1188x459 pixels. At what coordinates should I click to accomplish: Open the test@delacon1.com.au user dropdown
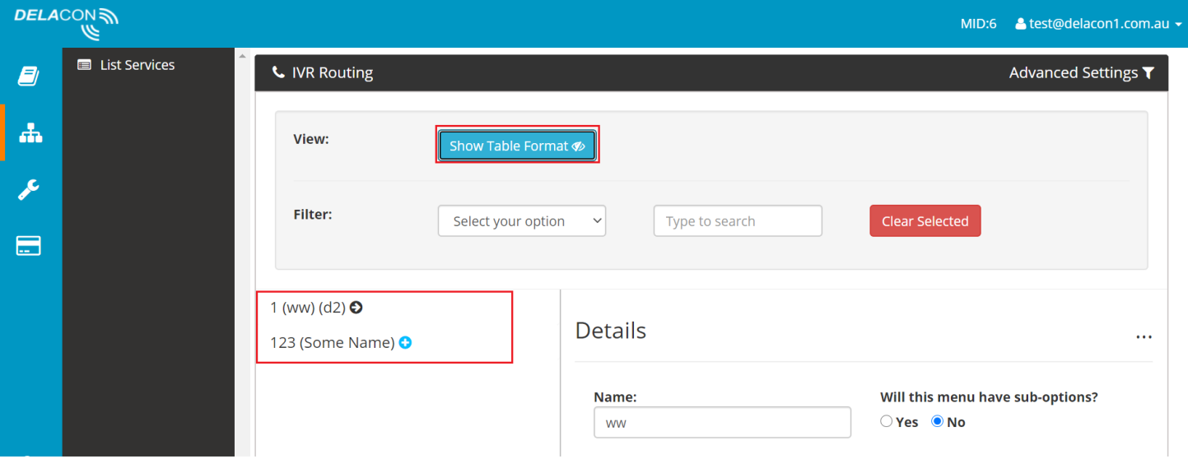(x=1099, y=24)
